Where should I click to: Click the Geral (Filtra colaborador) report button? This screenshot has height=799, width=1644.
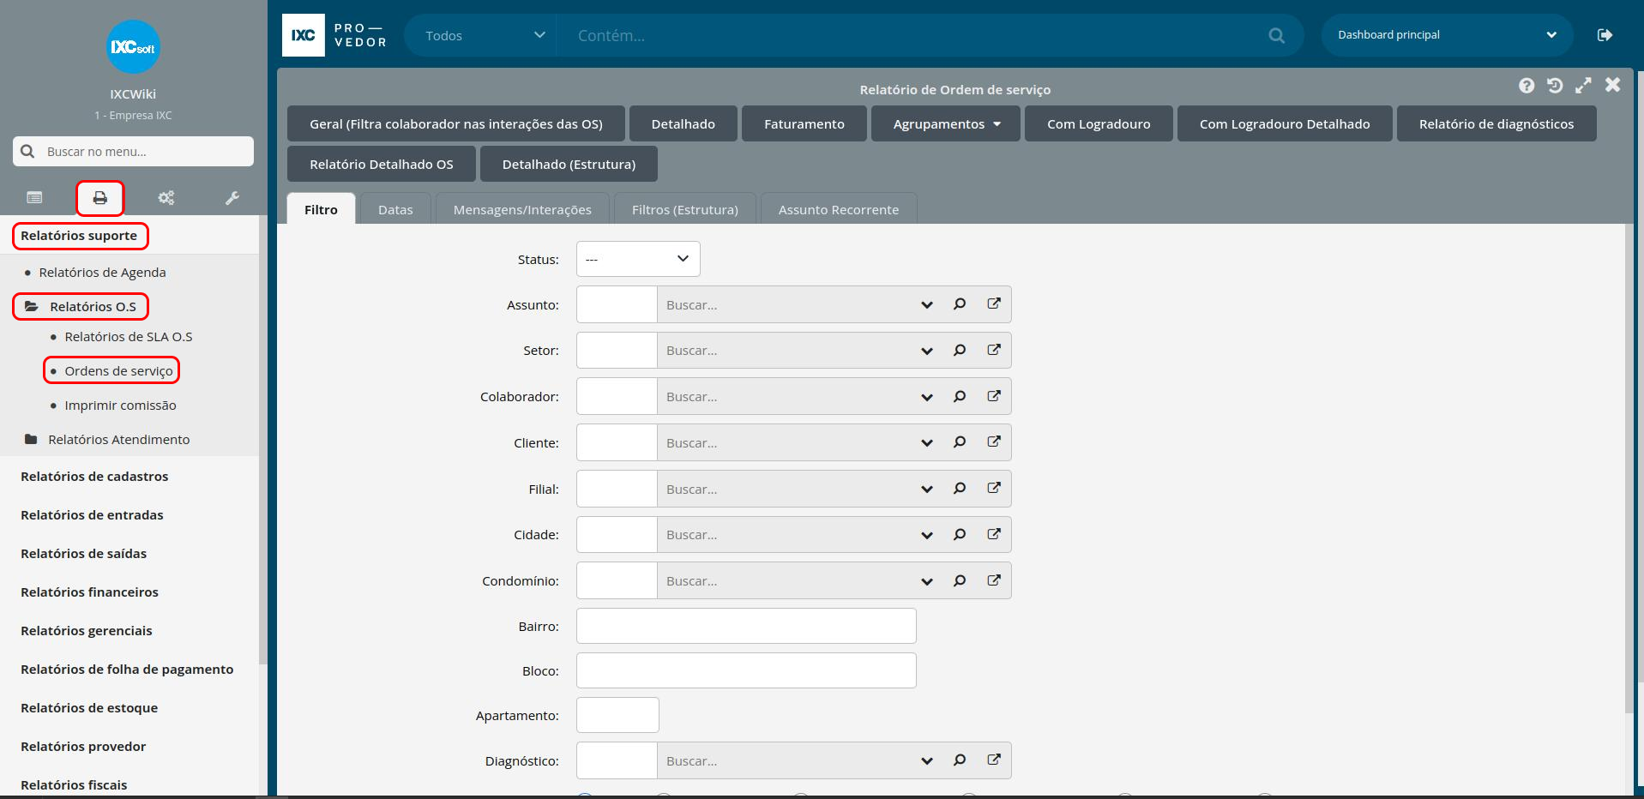click(456, 123)
